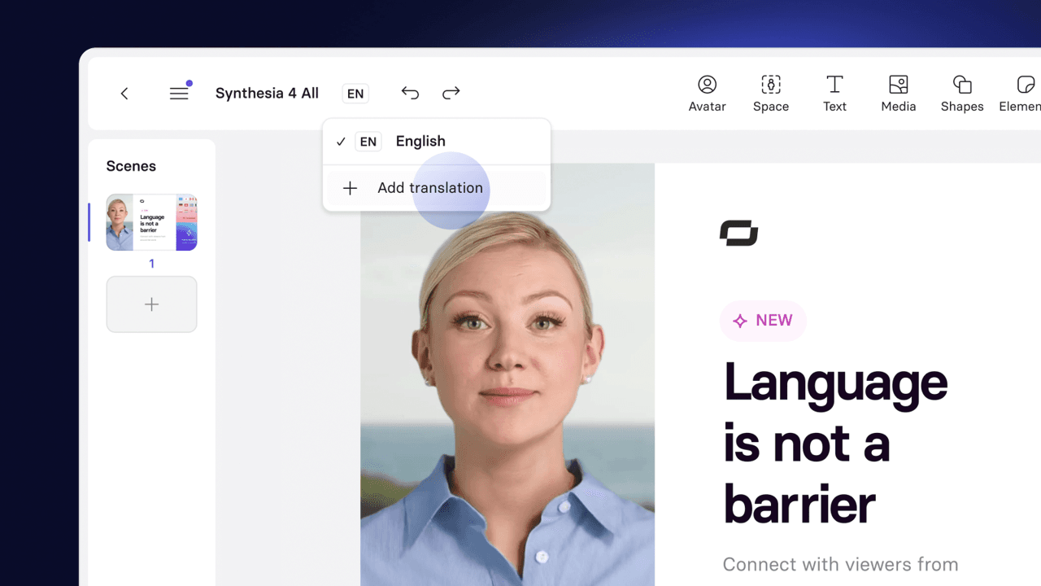Select scene 1 thumbnail in Scenes panel
Screen dimensions: 1041x586
coord(151,221)
